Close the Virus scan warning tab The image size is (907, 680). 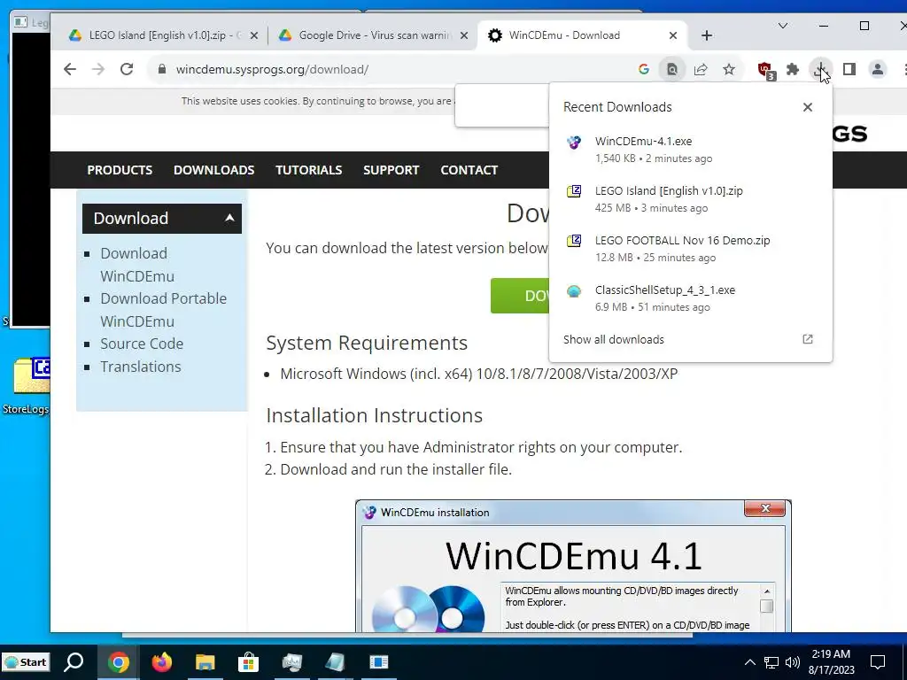point(464,35)
